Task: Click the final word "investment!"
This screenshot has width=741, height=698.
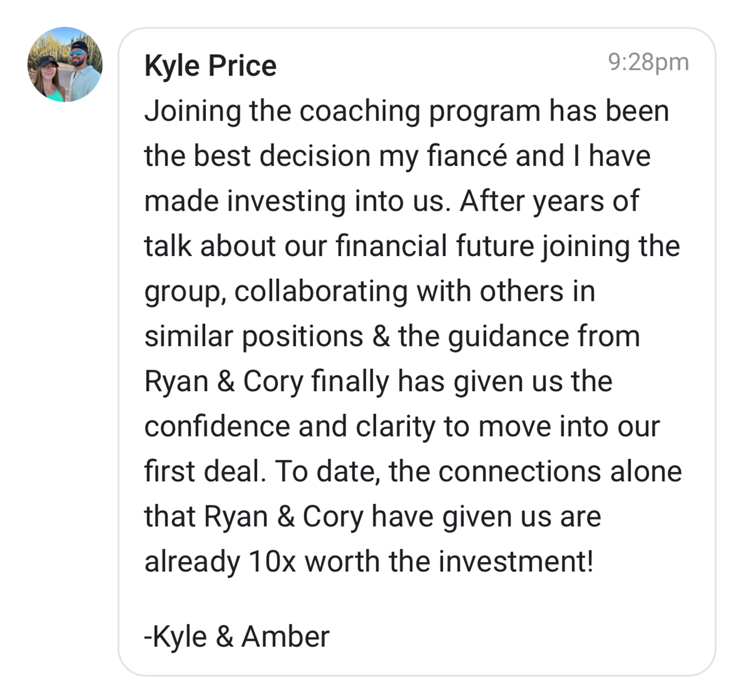Action: [x=516, y=562]
